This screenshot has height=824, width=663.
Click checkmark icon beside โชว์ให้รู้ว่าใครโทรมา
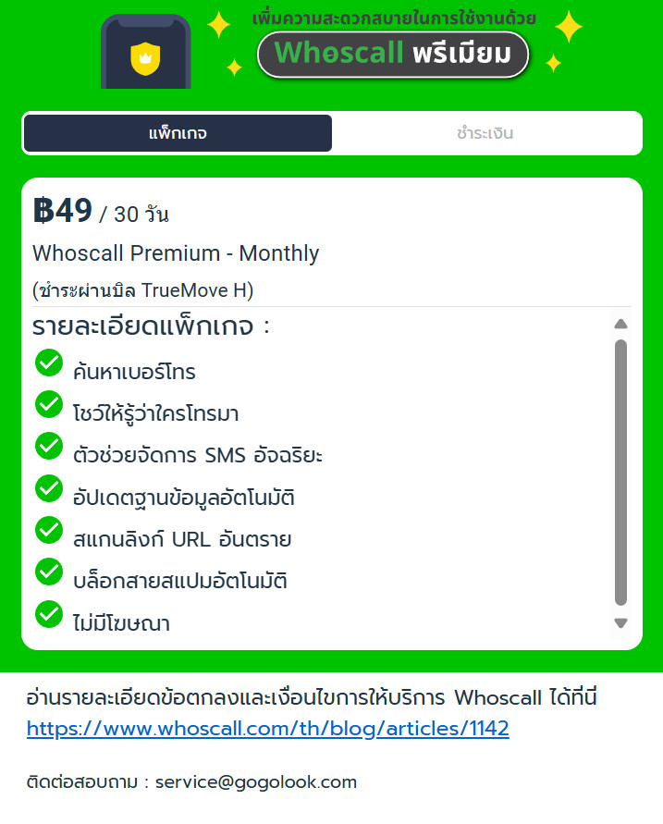(49, 404)
